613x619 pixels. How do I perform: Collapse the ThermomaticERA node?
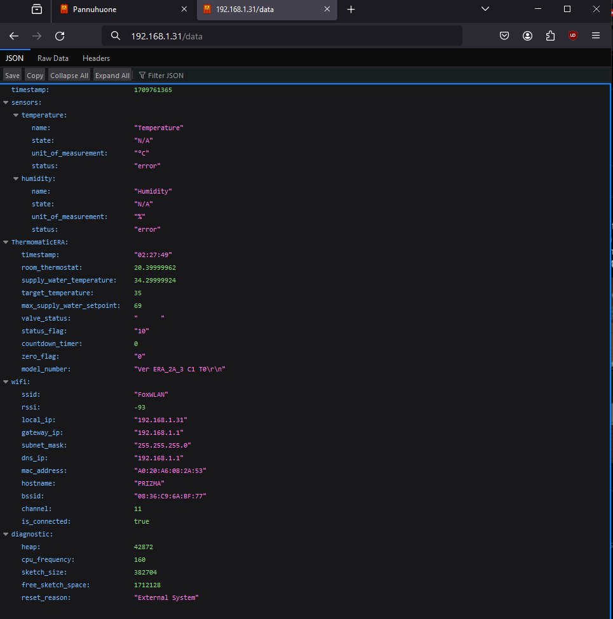[x=6, y=243]
